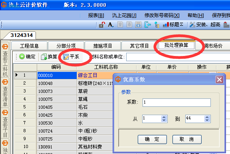Click the move down arrow toolbar icon
This screenshot has height=154, width=230.
coord(129,25)
